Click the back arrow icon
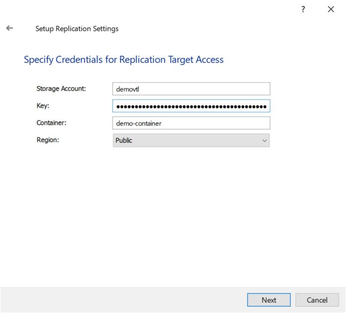This screenshot has height=313, width=346. 9,29
